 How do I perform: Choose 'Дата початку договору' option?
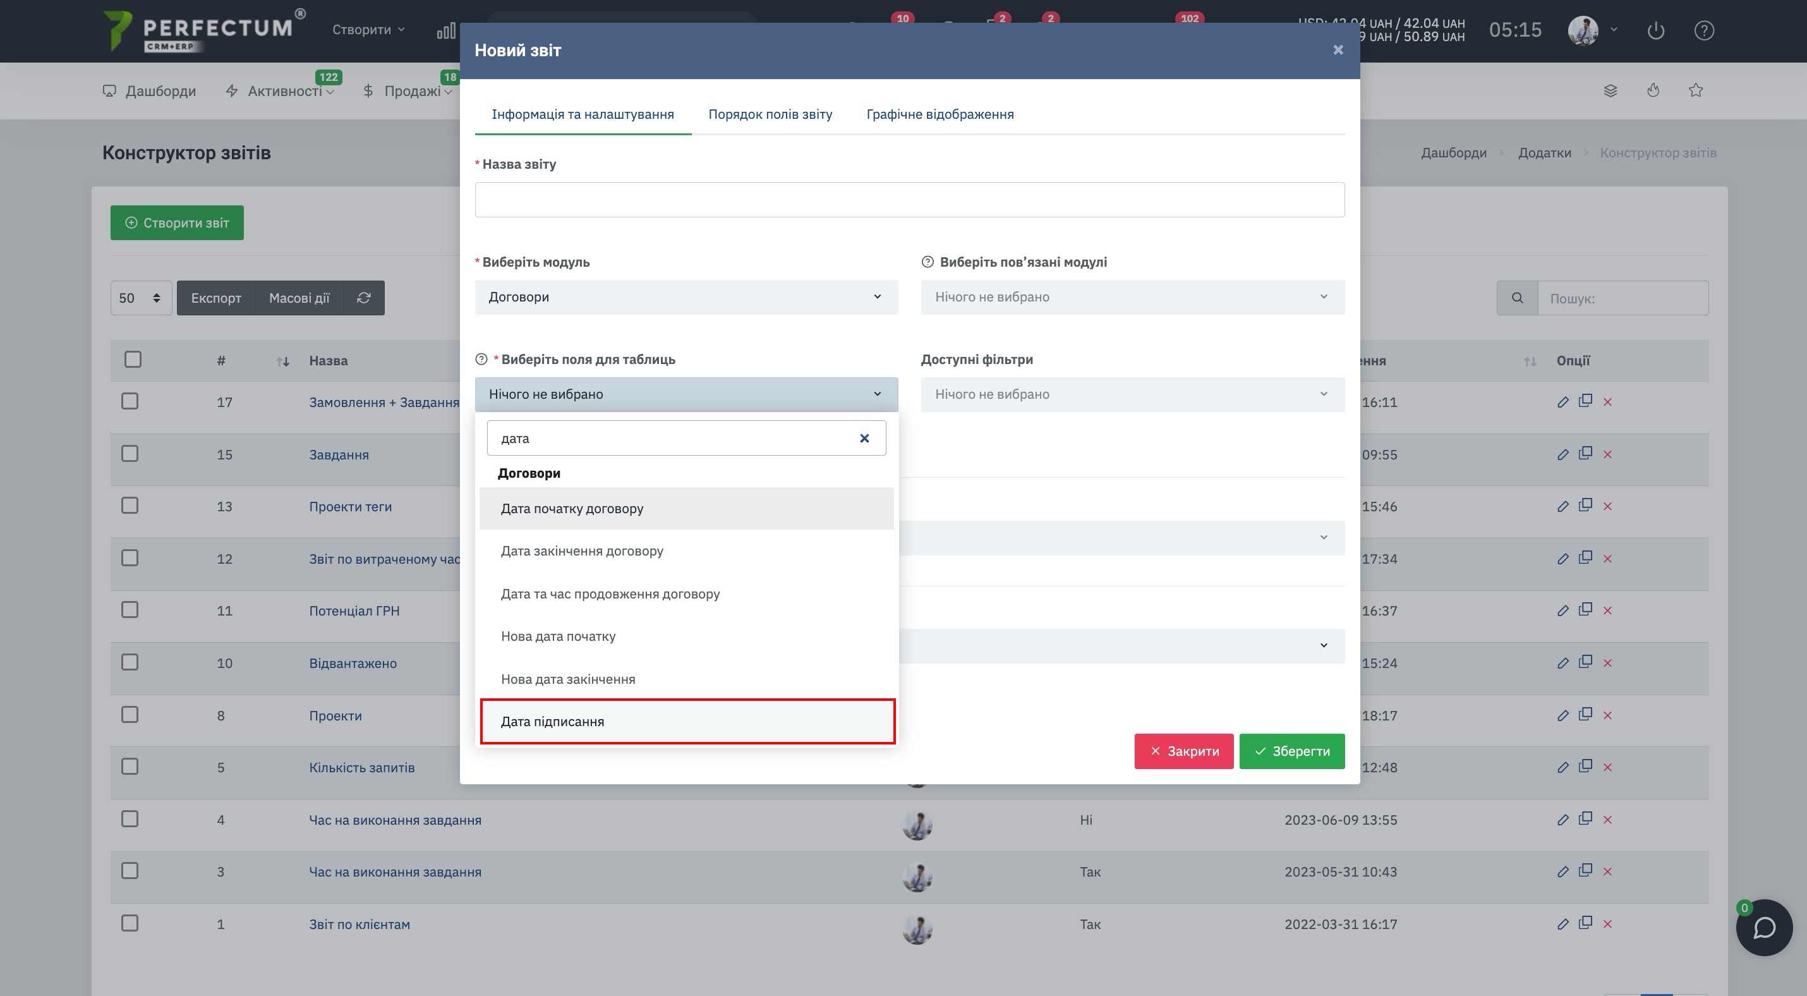pyautogui.click(x=687, y=509)
